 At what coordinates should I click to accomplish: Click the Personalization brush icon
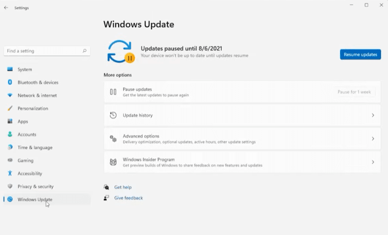10,108
